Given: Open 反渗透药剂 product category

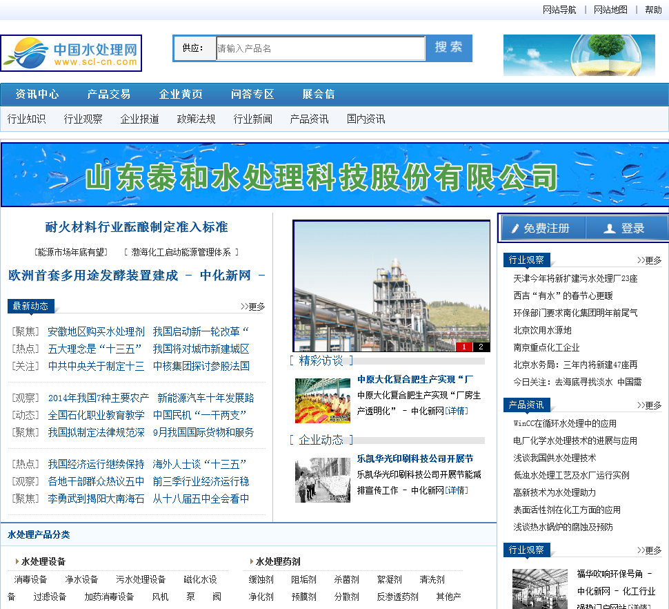Looking at the screenshot, I should tap(398, 597).
